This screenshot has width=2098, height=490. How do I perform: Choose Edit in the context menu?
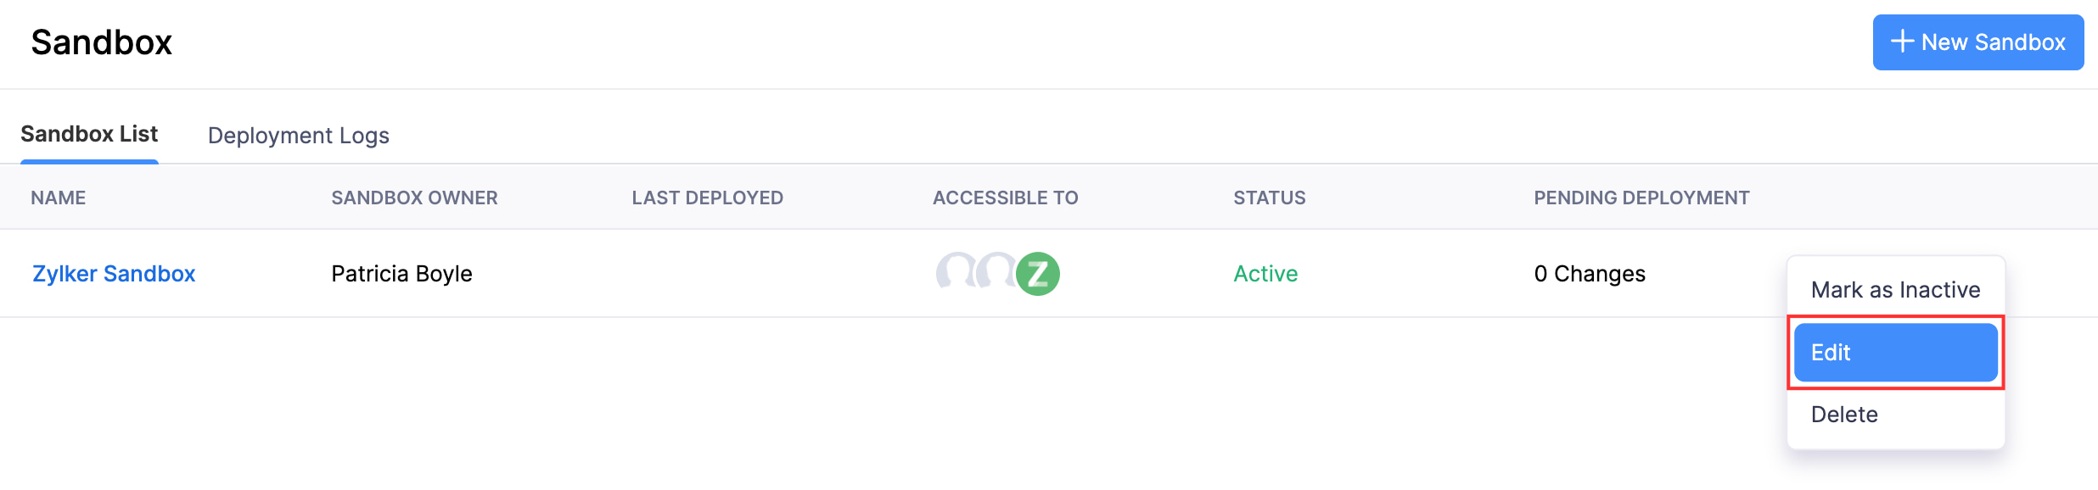click(x=1895, y=353)
